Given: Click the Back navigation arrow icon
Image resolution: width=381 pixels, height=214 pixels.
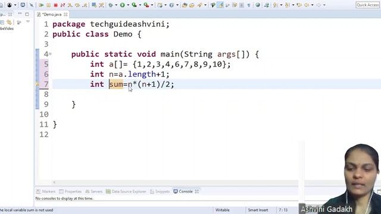Looking at the screenshot, I should point(307,5).
